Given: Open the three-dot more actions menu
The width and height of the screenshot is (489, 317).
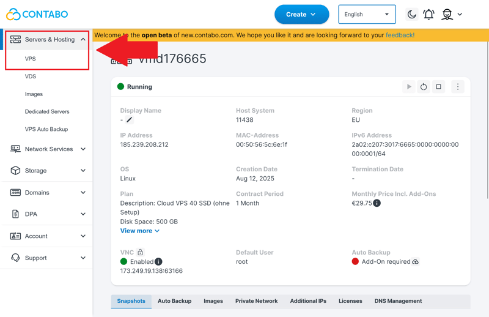Looking at the screenshot, I should pyautogui.click(x=458, y=87).
